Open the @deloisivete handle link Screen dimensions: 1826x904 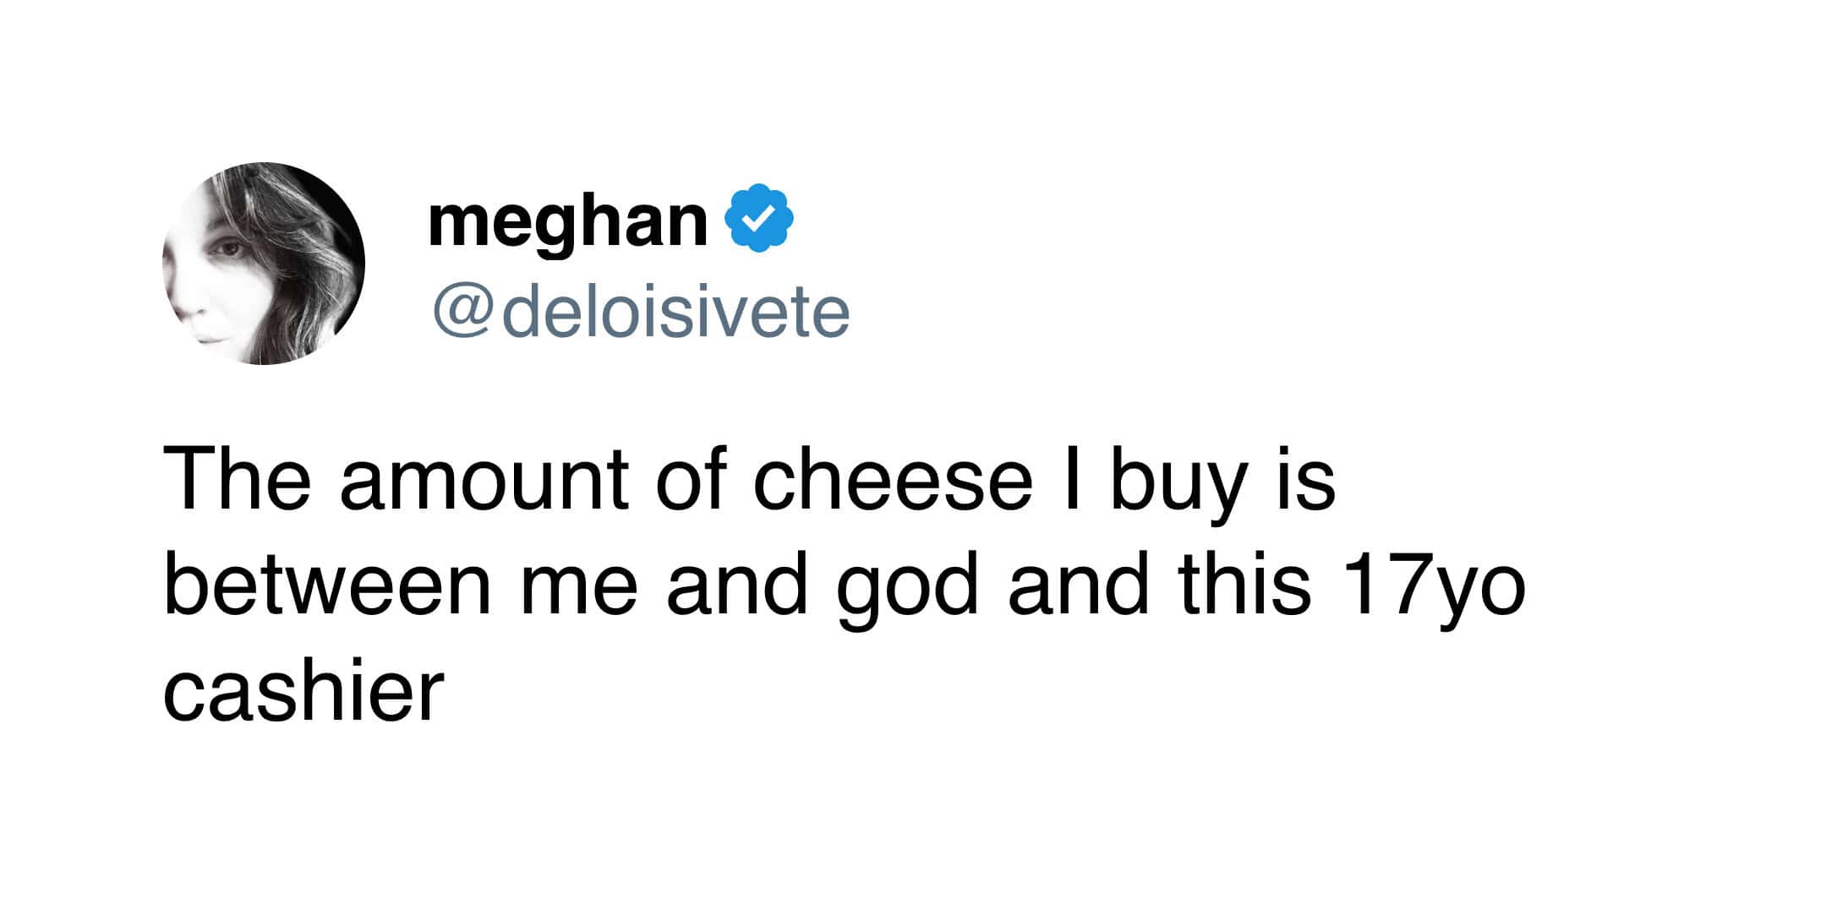641,313
